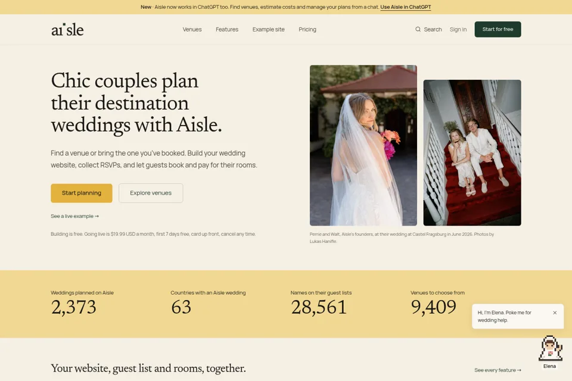Open the See every feature link
This screenshot has width=572, height=381.
pyautogui.click(x=498, y=370)
